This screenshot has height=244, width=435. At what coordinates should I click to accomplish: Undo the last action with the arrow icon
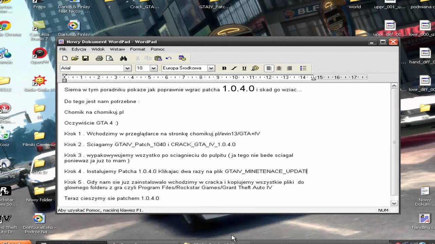pyautogui.click(x=169, y=58)
